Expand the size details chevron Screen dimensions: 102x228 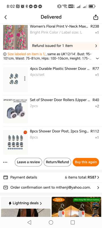click(x=97, y=58)
